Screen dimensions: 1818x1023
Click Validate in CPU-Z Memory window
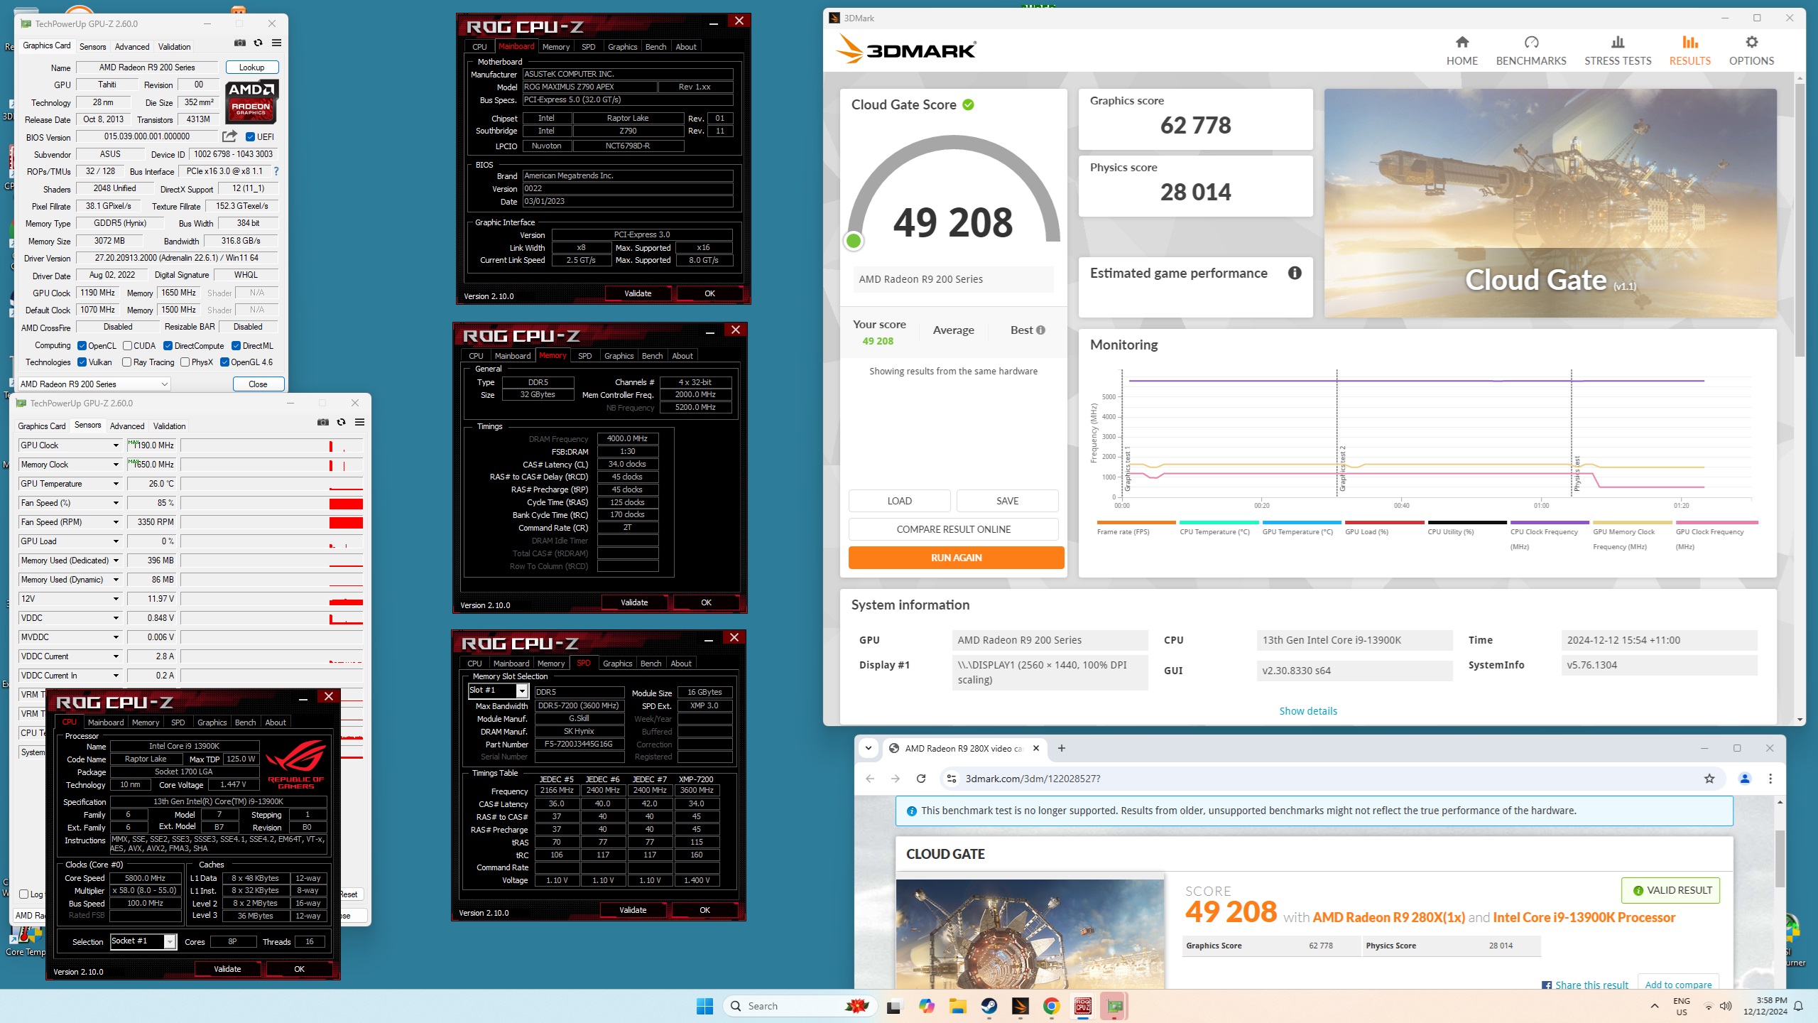(634, 602)
